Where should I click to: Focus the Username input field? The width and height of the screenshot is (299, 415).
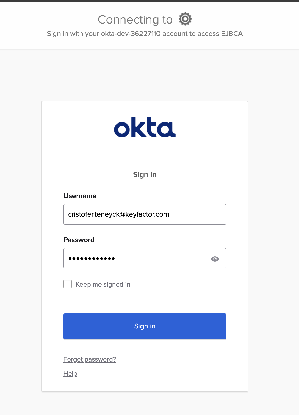(145, 214)
